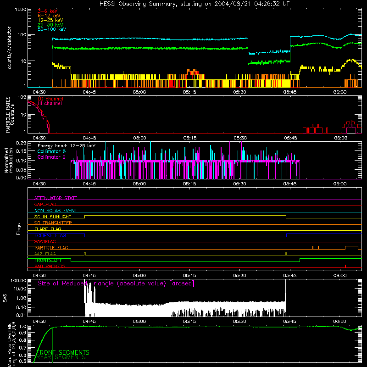This screenshot has height=367, width=367.
Task: Click the counts/s/detector axis label
Action: click(9, 48)
